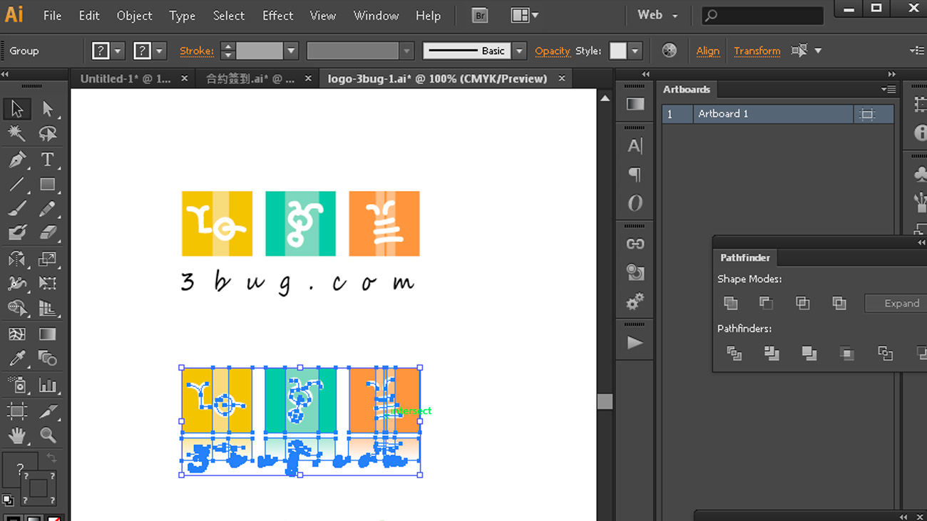The width and height of the screenshot is (927, 521).
Task: Click Trim pathfinder icon
Action: click(x=771, y=353)
